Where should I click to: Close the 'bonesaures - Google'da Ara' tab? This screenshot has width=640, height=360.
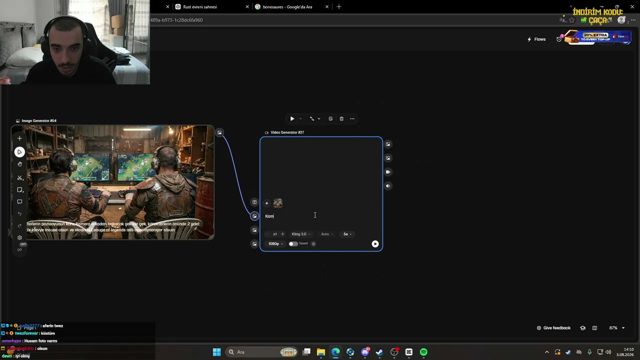pos(327,7)
